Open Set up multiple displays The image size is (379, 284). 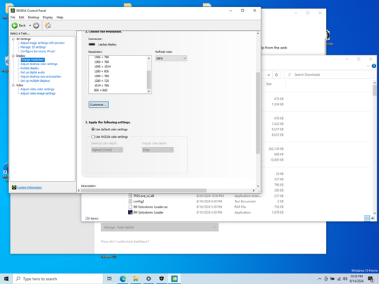35,81
